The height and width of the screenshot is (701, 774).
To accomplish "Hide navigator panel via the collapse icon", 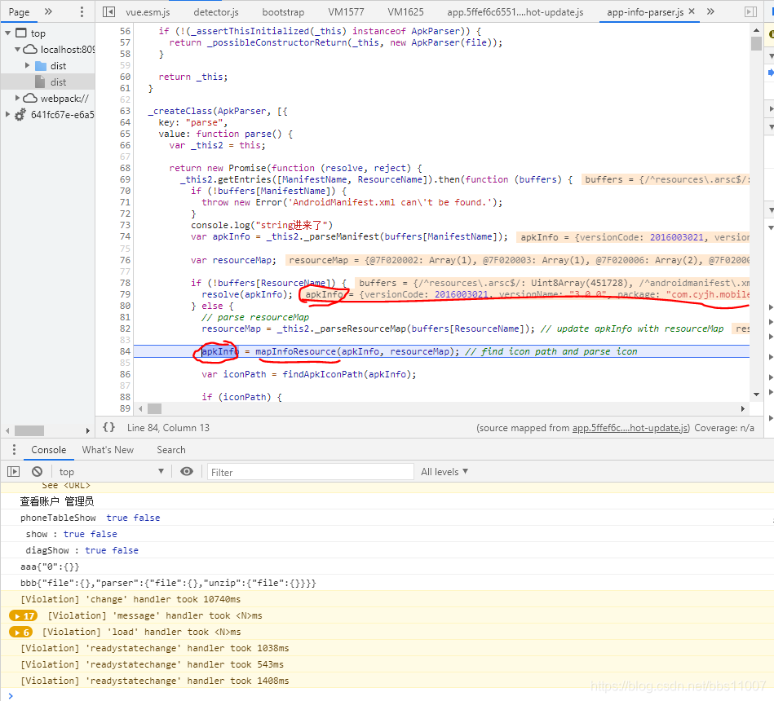I will pos(109,11).
